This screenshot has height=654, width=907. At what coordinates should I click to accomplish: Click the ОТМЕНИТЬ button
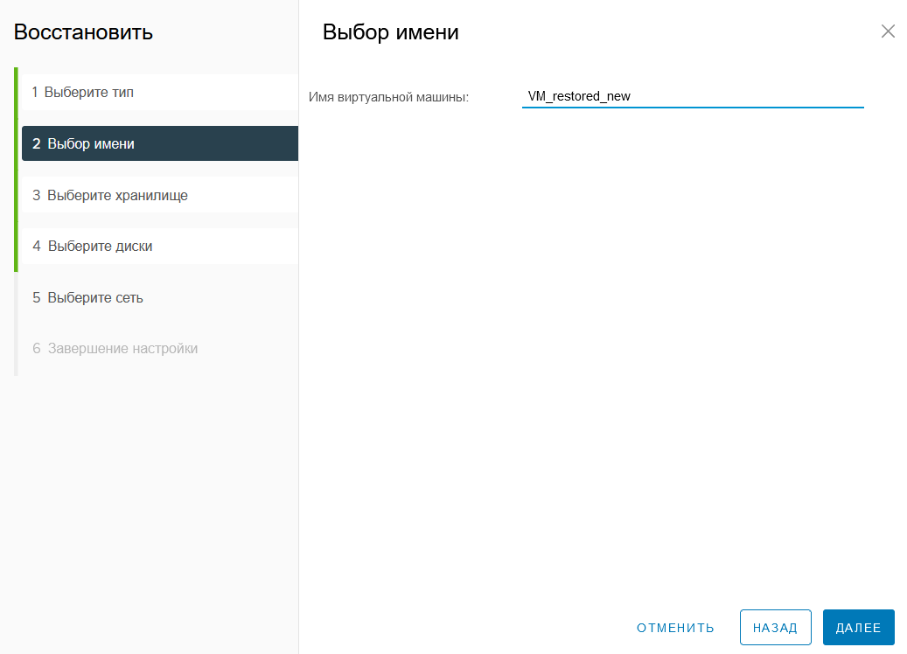click(675, 628)
